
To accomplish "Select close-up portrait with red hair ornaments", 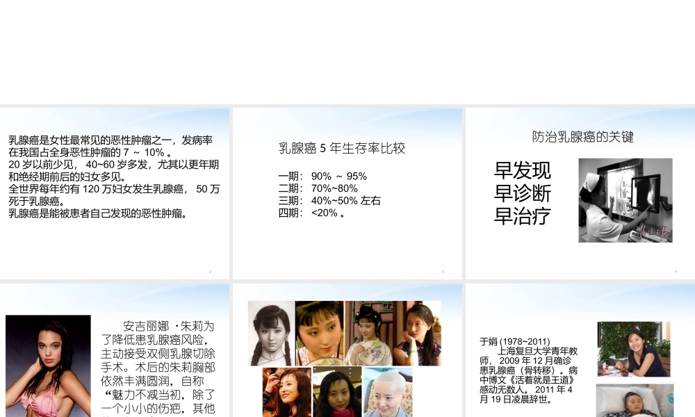I will 320,334.
